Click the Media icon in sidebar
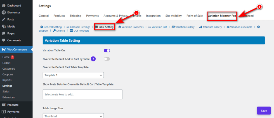The width and height of the screenshot is (274, 118). click(x=3, y=27)
